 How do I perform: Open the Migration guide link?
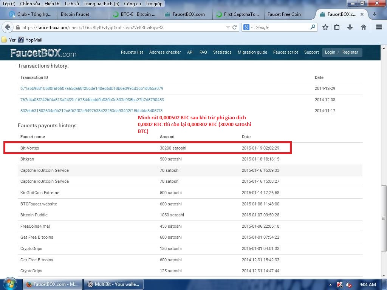pyautogui.click(x=252, y=52)
